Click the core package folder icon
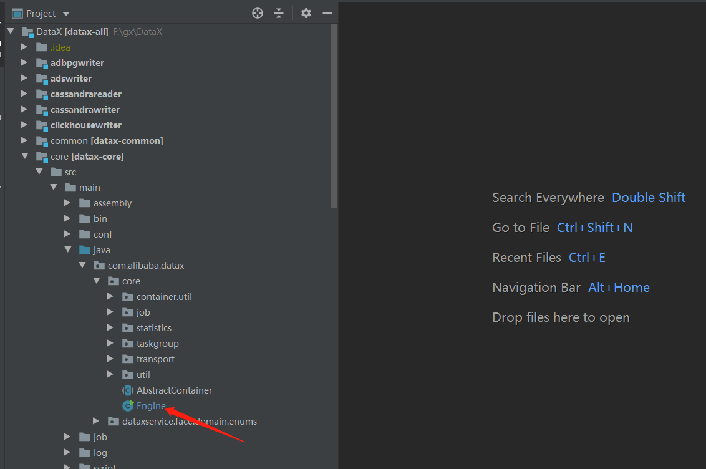Screen dimensions: 706x469 pos(114,281)
